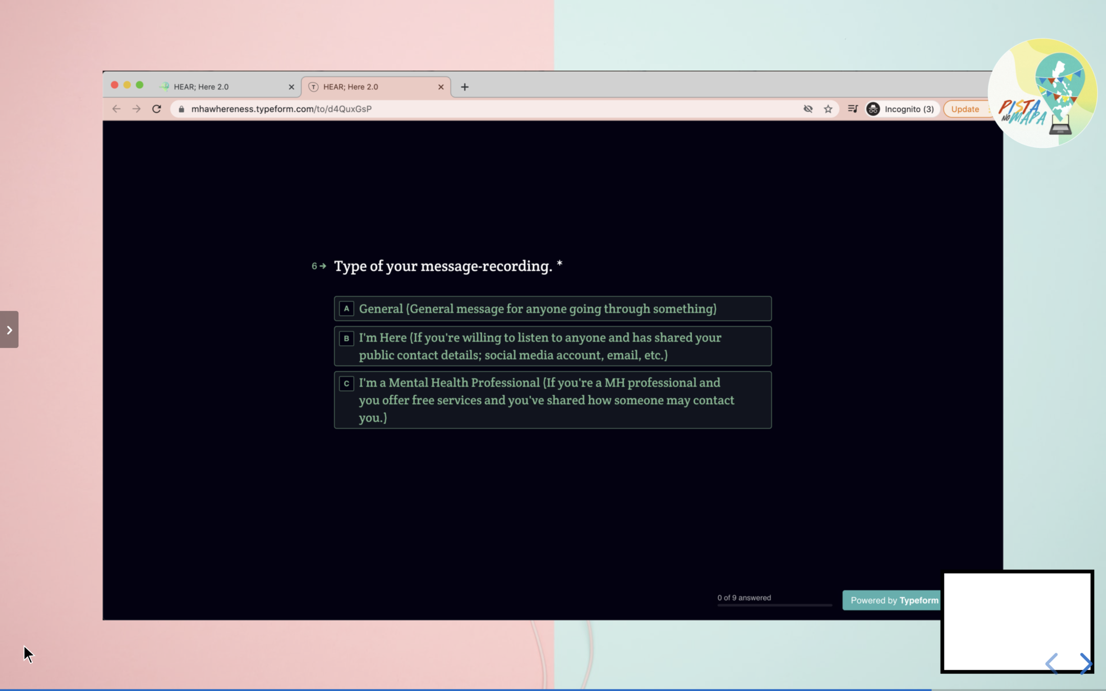Viewport: 1106px width, 691px height.
Task: Reload the typeform page
Action: pyautogui.click(x=157, y=109)
